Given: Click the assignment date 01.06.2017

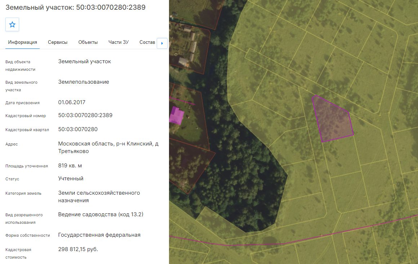Looking at the screenshot, I should [x=72, y=102].
